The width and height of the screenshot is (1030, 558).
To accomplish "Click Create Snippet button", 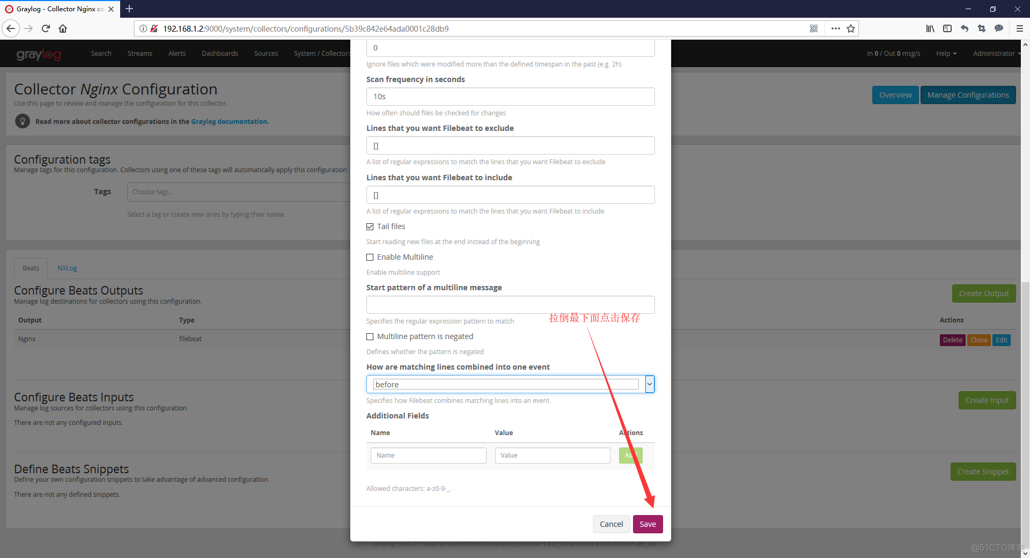I will [x=983, y=472].
